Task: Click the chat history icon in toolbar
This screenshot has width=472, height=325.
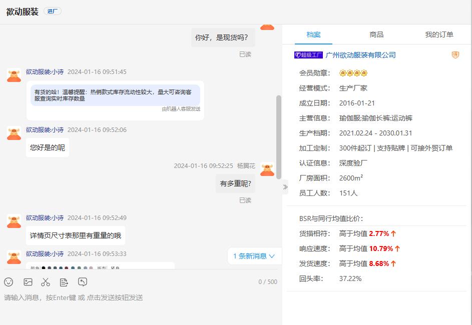Action: point(83,282)
